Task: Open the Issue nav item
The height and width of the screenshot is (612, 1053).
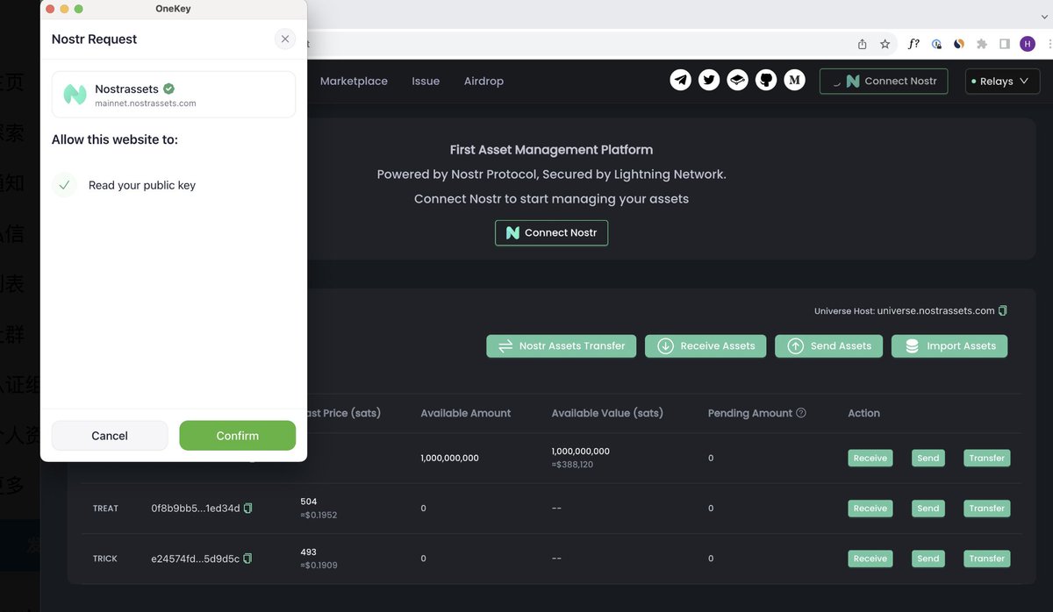Action: pos(426,81)
